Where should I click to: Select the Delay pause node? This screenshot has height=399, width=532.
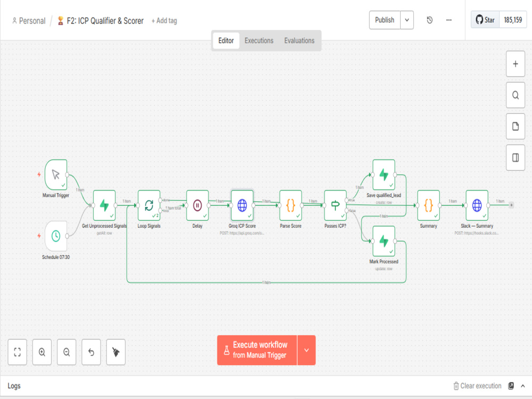[197, 205]
